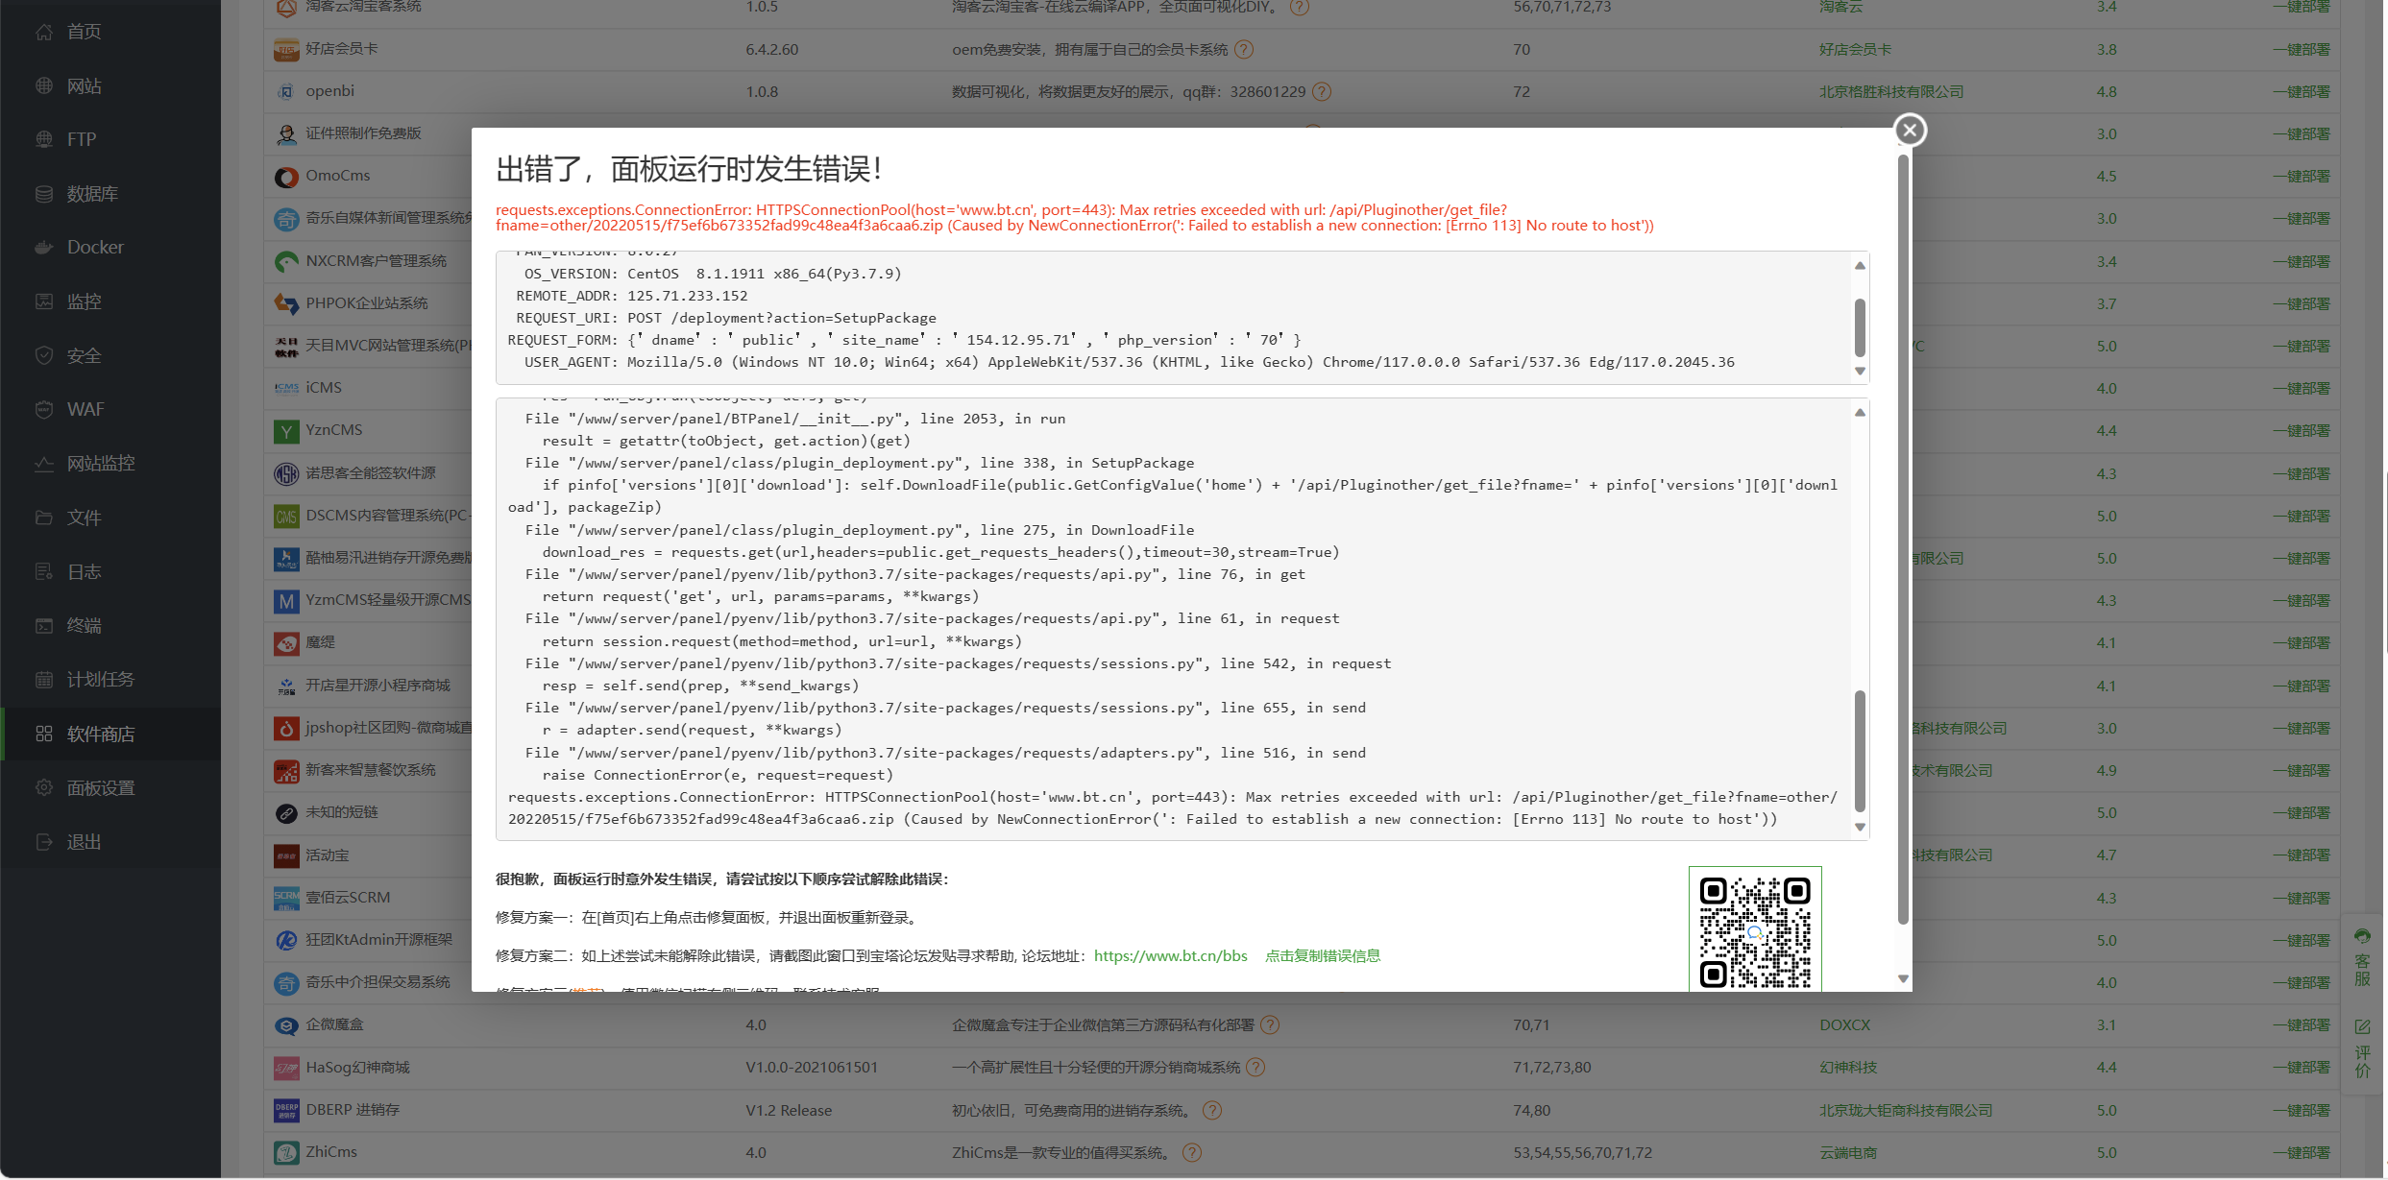
Task: Click help icon beside openbi description
Action: click(x=1322, y=91)
